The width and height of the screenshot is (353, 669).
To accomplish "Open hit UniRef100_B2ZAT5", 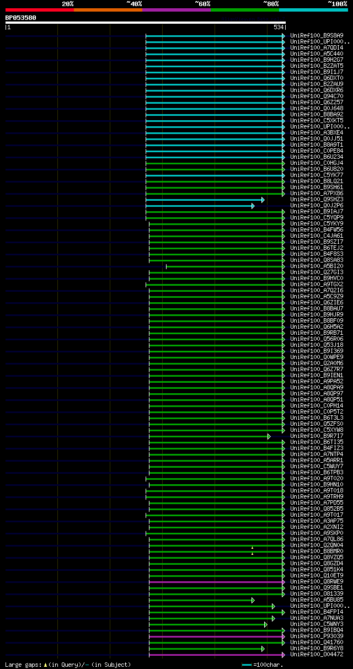I will click(317, 66).
